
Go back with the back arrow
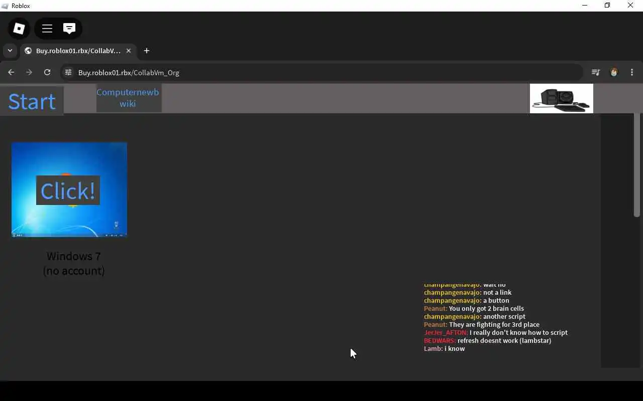pos(11,72)
